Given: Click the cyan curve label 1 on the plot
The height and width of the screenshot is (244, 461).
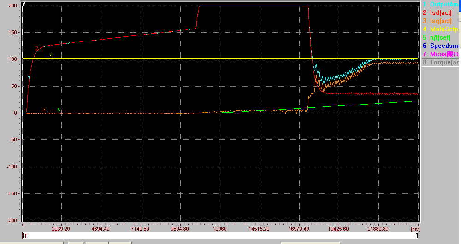Looking at the screenshot, I should pyautogui.click(x=29, y=77).
